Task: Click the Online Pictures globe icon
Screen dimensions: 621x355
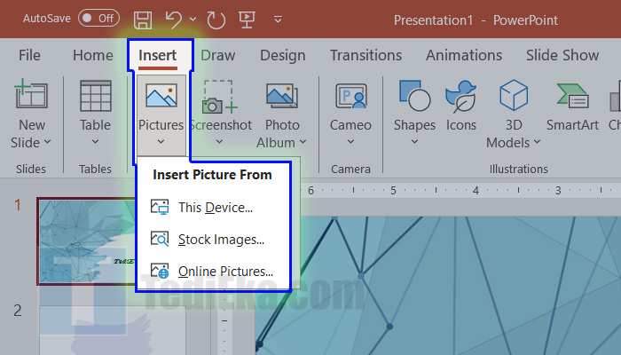Action: (x=160, y=271)
